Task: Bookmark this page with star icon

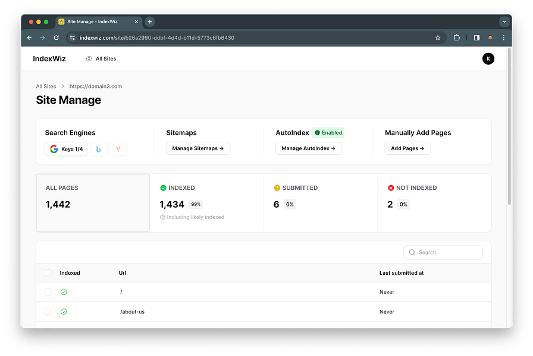Action: tap(438, 38)
